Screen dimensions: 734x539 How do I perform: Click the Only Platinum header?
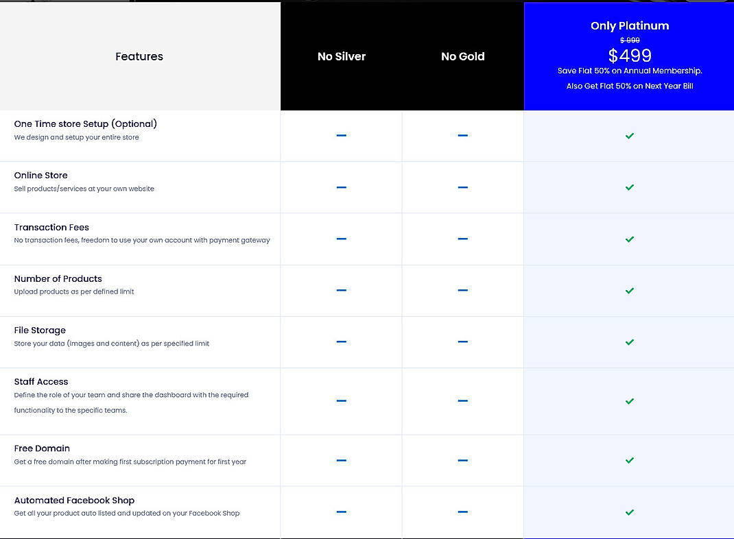point(629,25)
